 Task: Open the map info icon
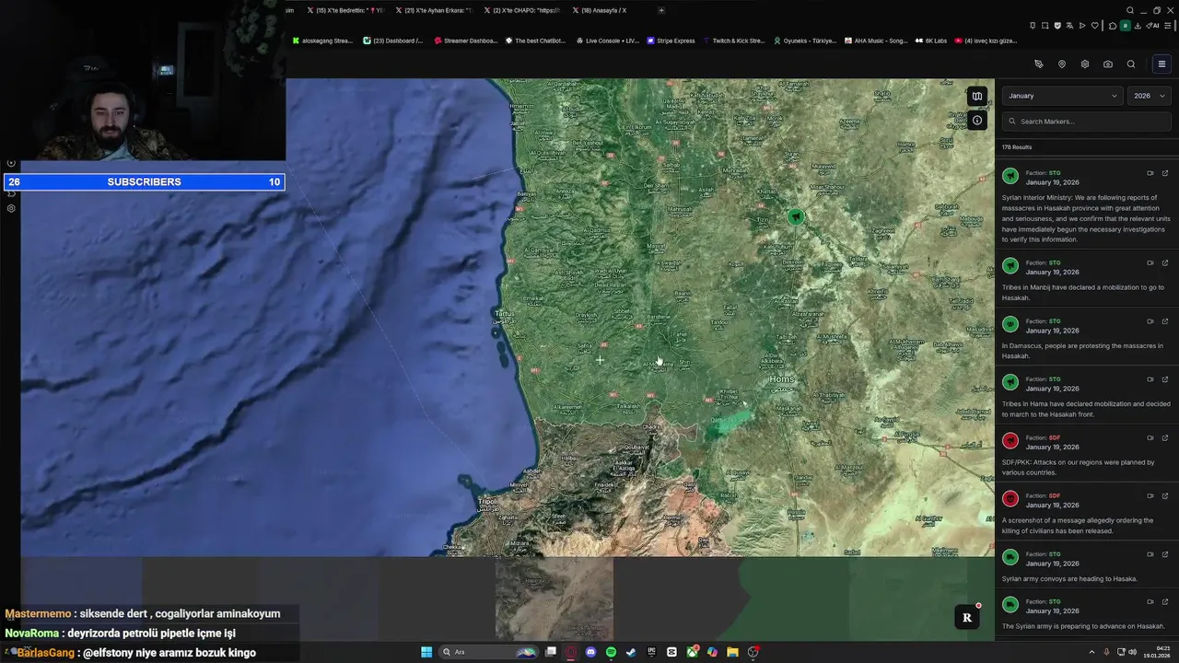point(977,121)
